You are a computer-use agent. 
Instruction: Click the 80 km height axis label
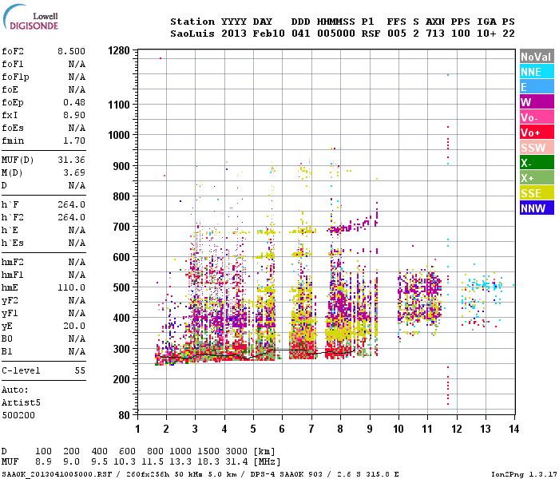[125, 415]
